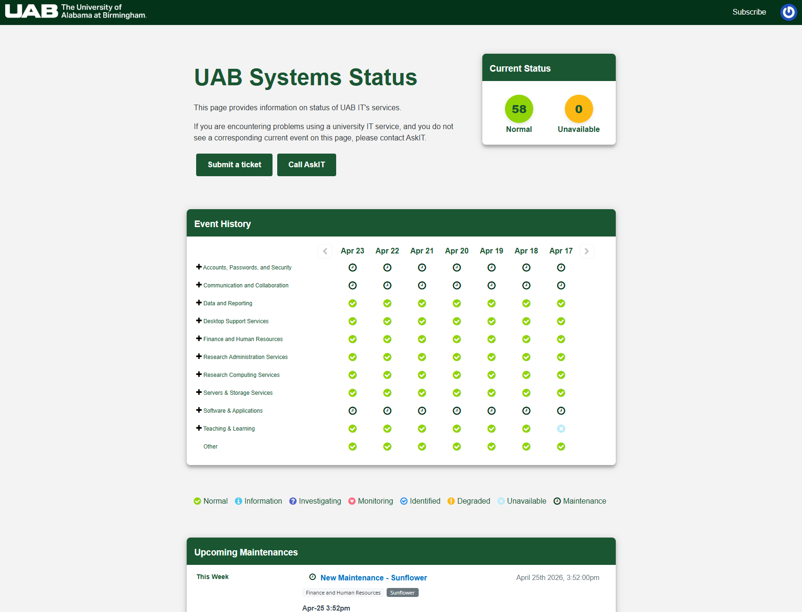Go to previous dates in Event History

[x=325, y=251]
